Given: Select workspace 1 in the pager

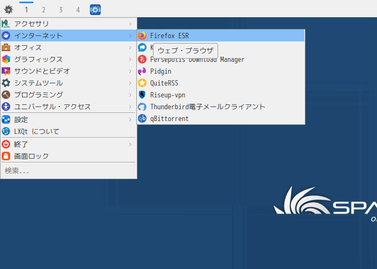Looking at the screenshot, I should point(26,10).
